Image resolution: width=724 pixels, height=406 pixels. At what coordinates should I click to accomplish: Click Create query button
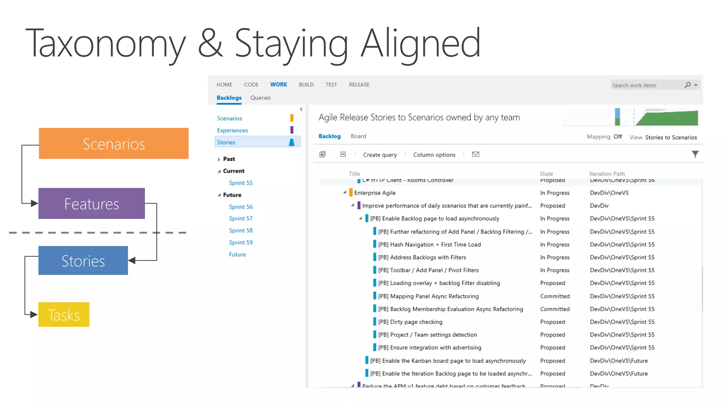pos(380,155)
